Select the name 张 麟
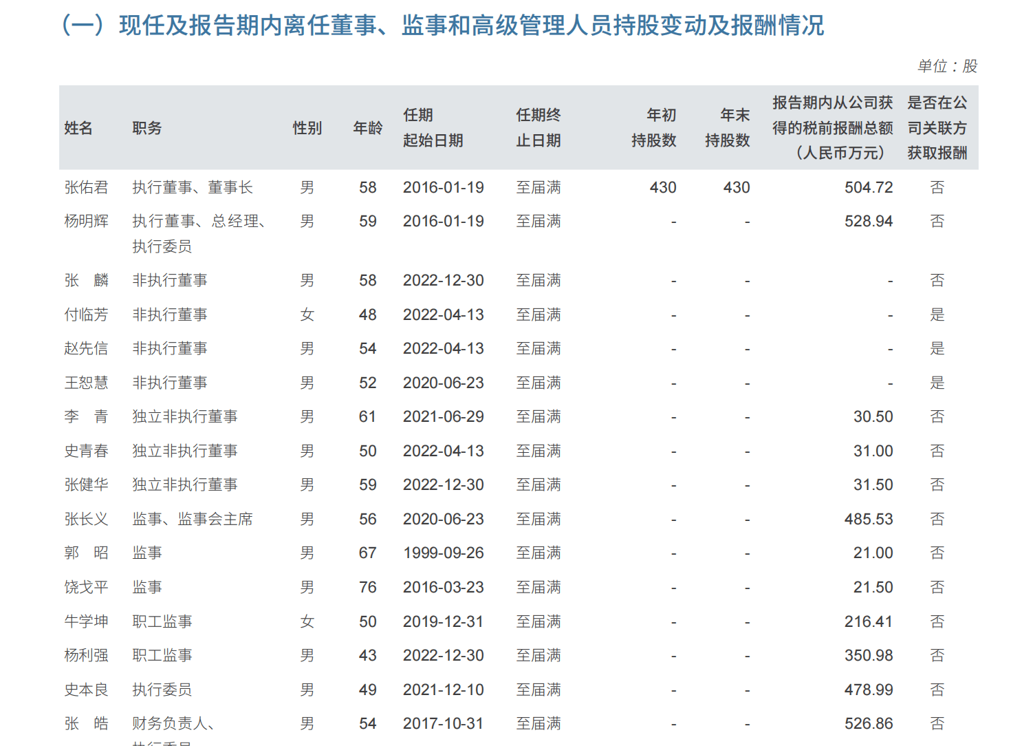Viewport: 1033px width, 746px height. coord(86,280)
